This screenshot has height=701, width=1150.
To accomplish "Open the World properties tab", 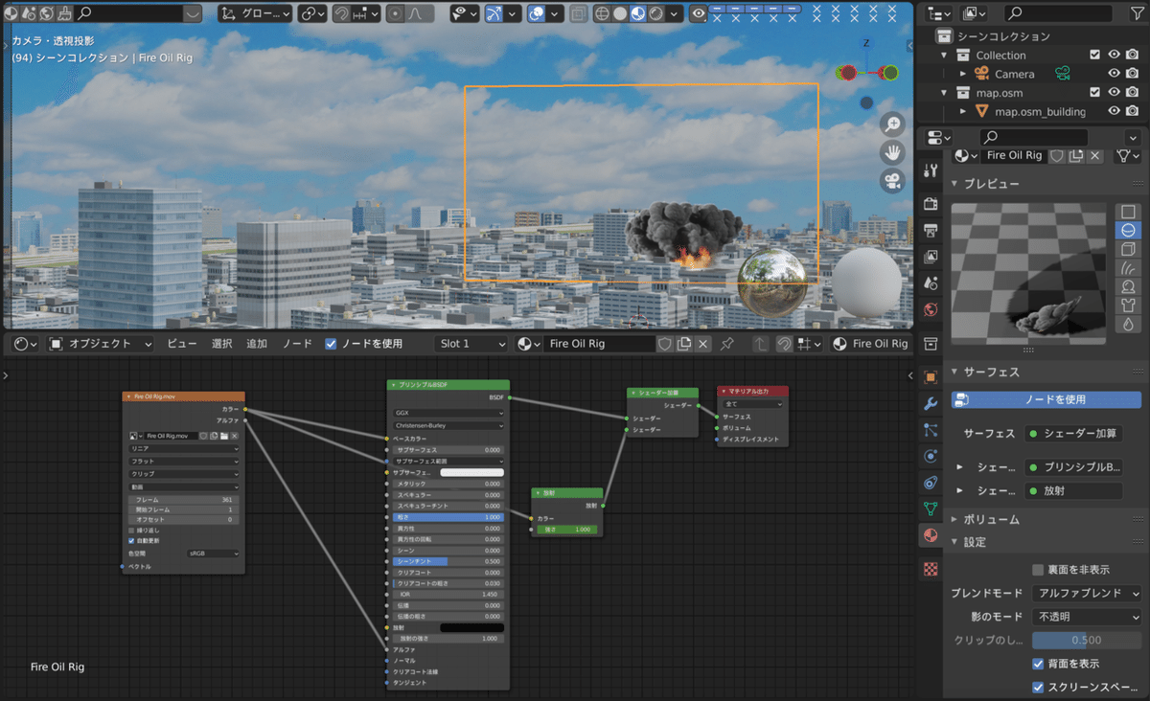I will 930,310.
